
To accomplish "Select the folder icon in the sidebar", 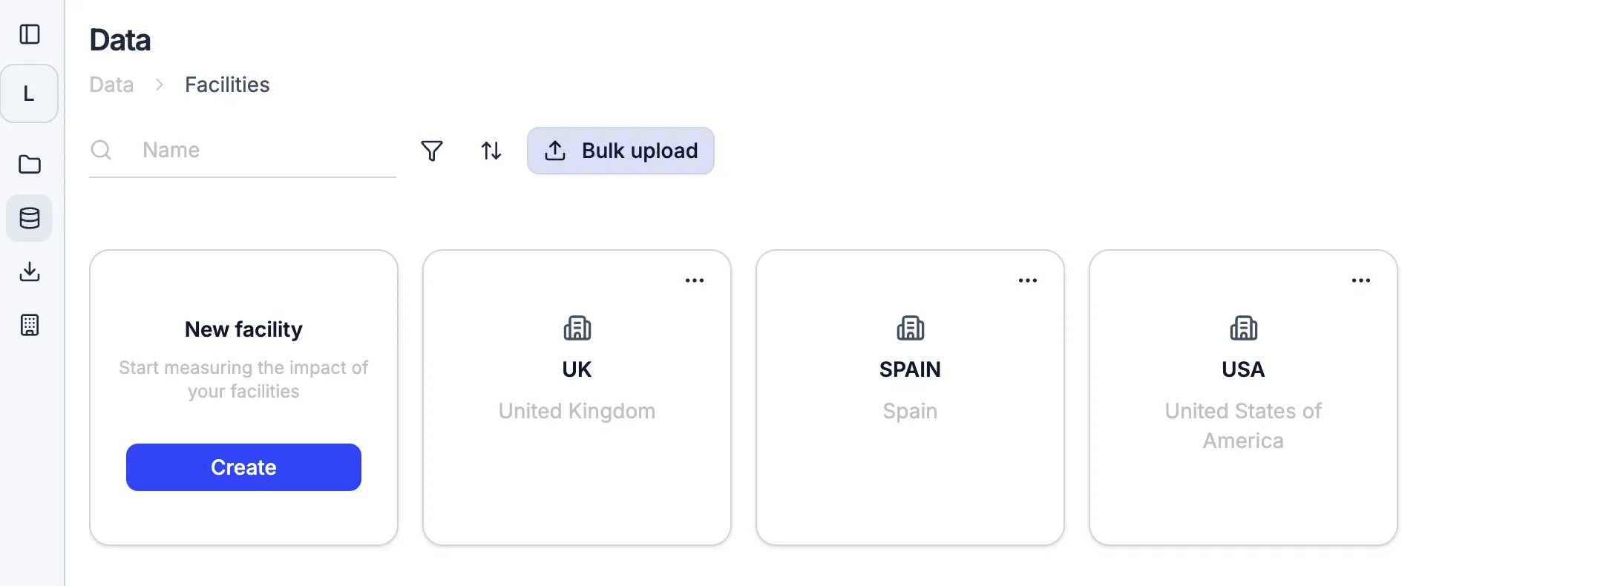I will 29,164.
